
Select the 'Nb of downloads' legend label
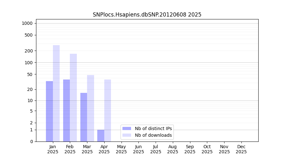click(x=153, y=135)
